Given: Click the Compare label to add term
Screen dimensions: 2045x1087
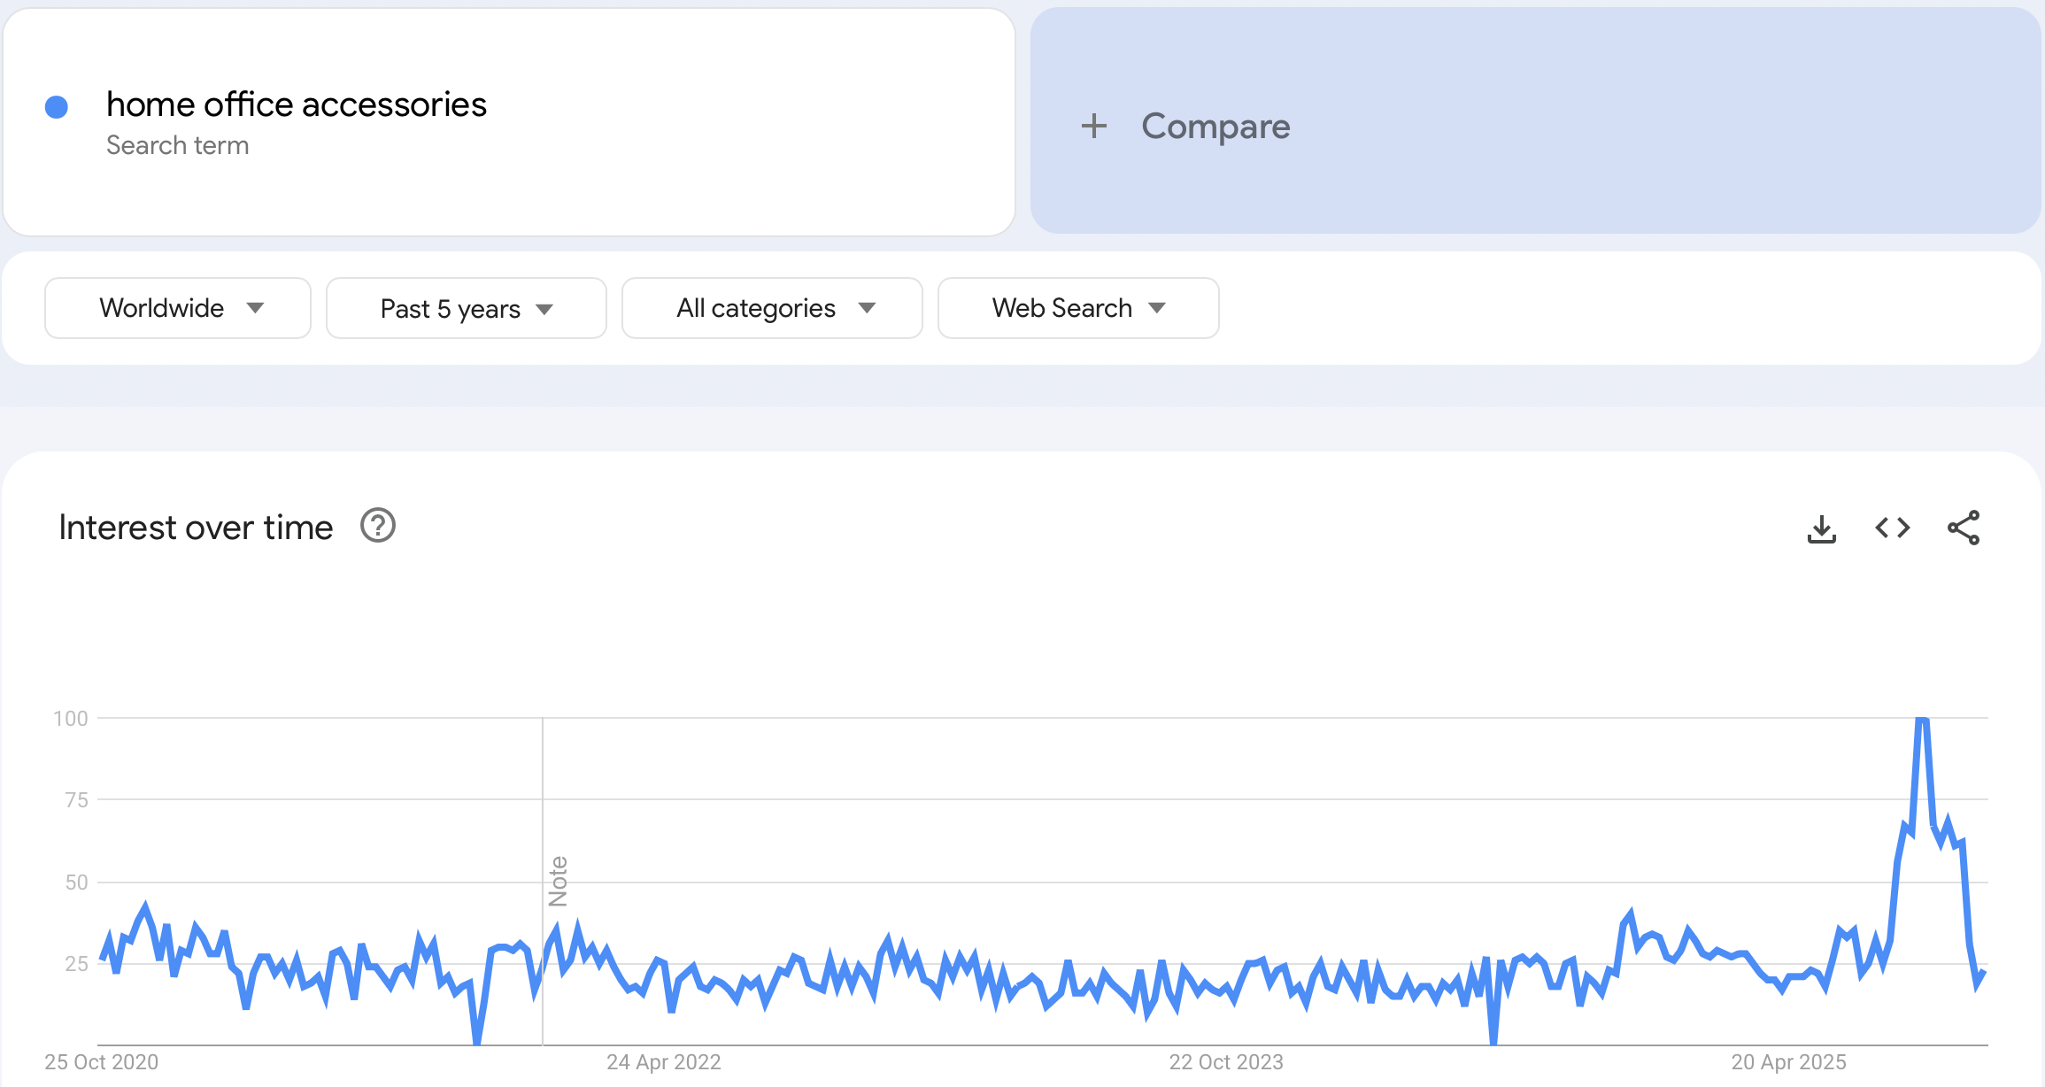Looking at the screenshot, I should pos(1215,126).
